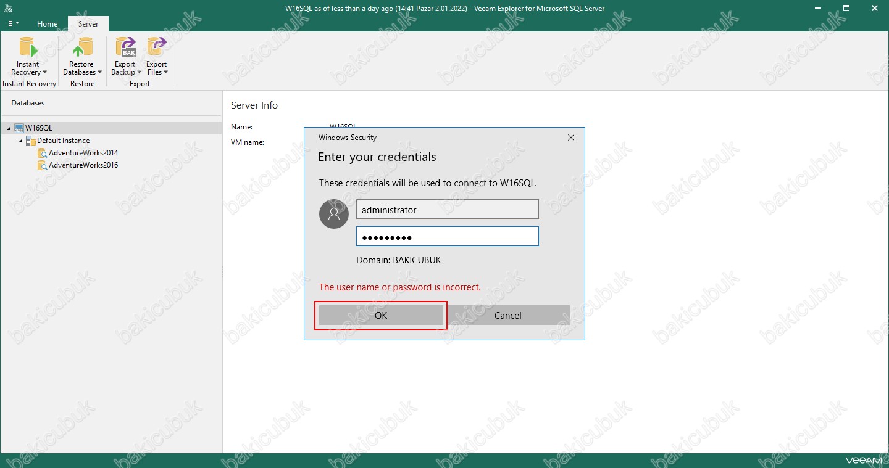The width and height of the screenshot is (889, 468).
Task: Click the AdventureWorks2016 database icon
Action: [42, 165]
